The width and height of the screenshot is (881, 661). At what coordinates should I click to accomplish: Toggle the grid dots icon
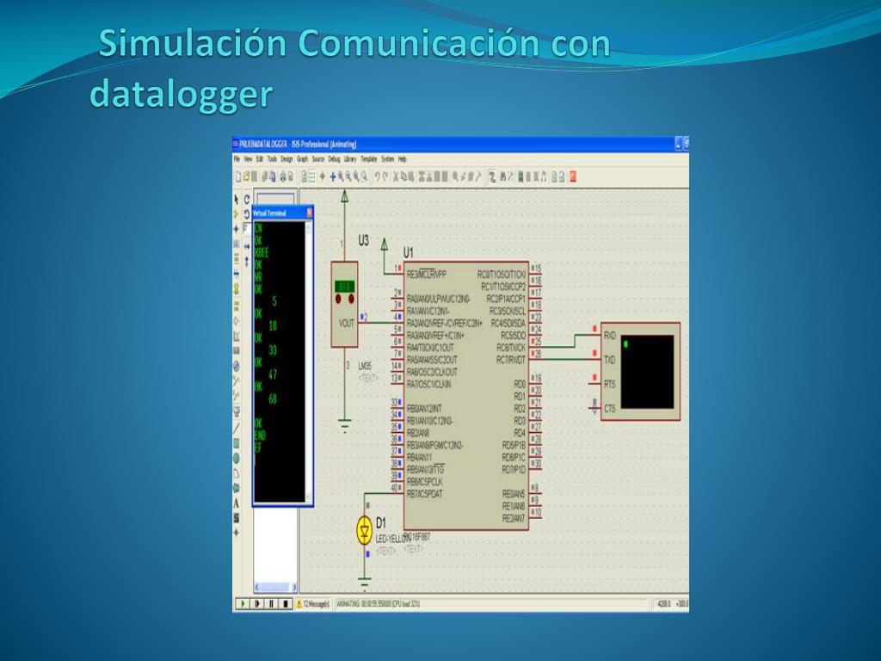(312, 177)
